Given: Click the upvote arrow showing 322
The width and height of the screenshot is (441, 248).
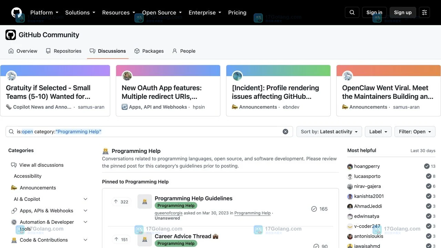Looking at the screenshot, I should click(116, 201).
